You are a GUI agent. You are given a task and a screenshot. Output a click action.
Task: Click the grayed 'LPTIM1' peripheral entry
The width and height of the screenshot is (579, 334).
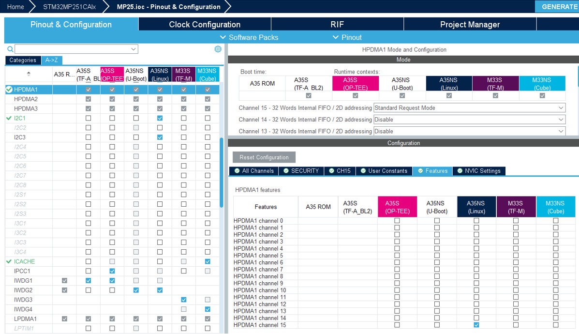click(24, 329)
